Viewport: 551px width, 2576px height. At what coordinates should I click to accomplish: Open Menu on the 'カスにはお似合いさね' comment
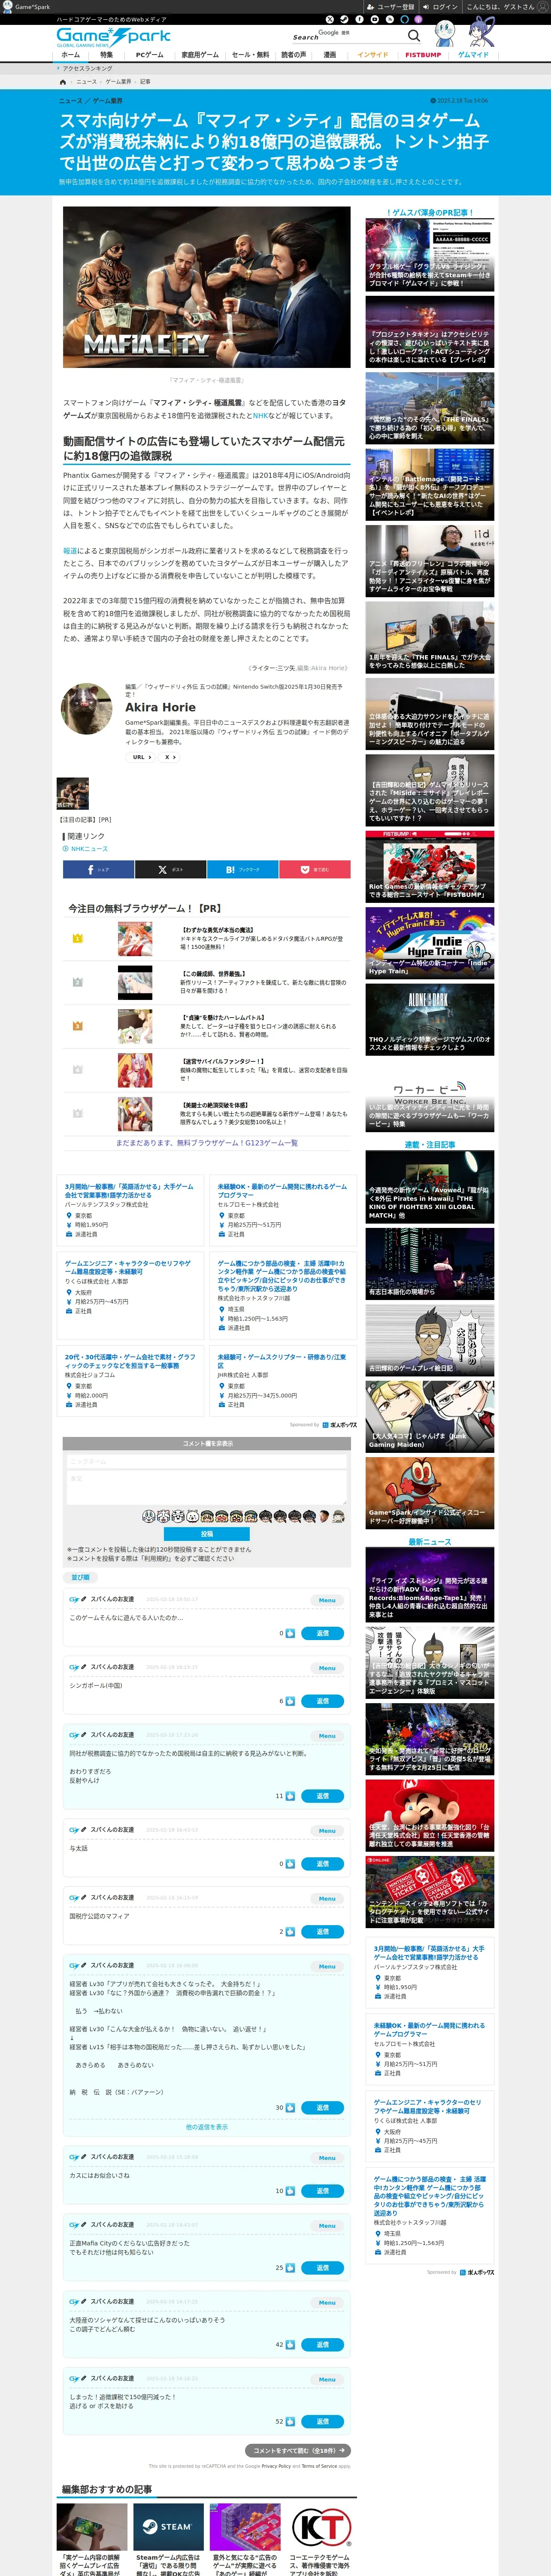(x=327, y=2158)
